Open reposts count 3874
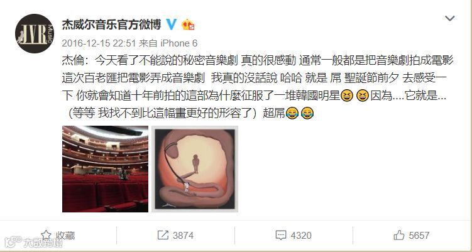 point(183,235)
